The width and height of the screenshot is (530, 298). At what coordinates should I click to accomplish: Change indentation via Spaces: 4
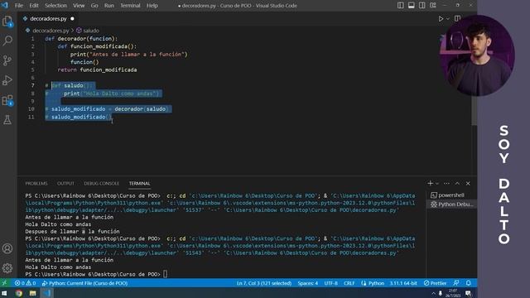(307, 283)
